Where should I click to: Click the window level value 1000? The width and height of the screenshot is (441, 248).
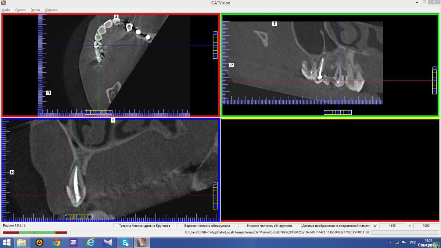426,226
